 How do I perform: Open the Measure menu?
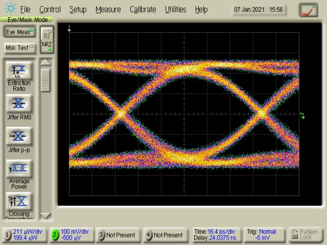coord(108,9)
